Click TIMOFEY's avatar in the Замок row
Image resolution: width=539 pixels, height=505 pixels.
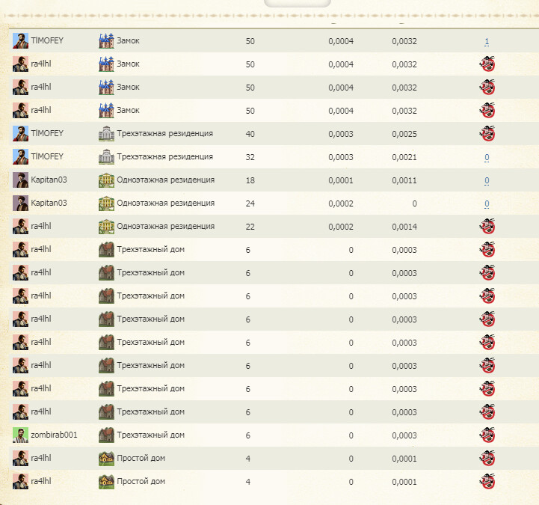pos(20,40)
